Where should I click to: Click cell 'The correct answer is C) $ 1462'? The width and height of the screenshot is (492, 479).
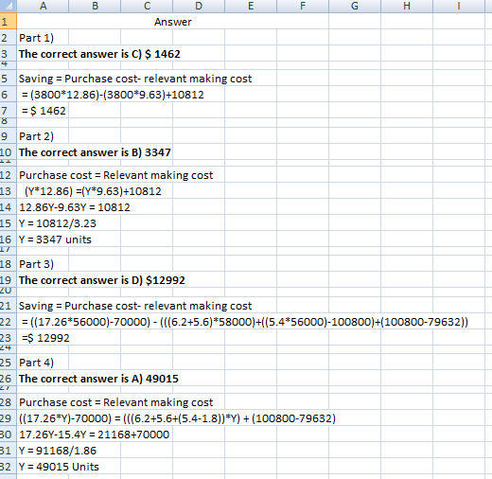99,54
